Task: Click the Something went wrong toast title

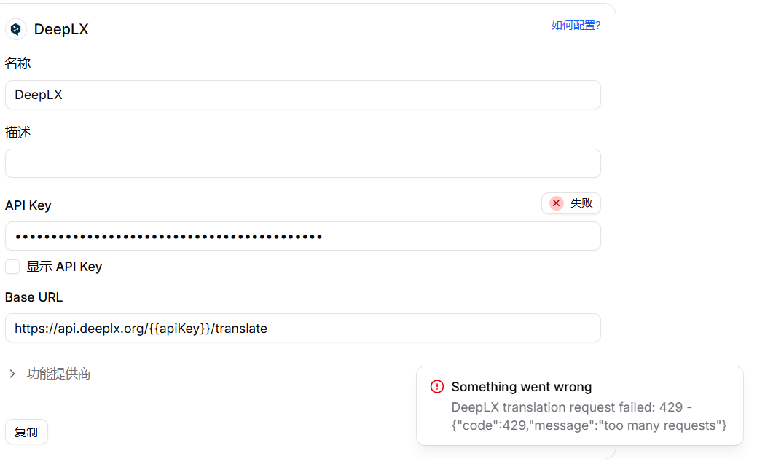Action: [522, 387]
